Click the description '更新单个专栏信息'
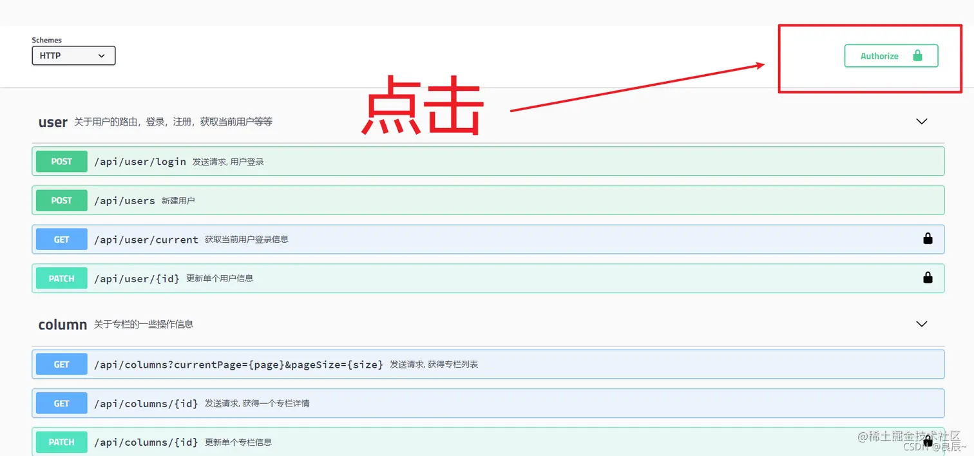Viewport: 974px width, 456px height. (x=238, y=442)
